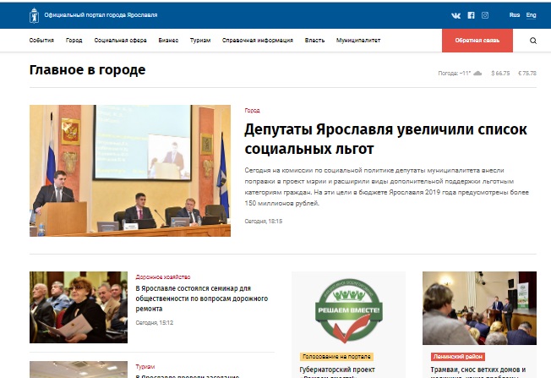Click the timestamp Сегодня, 18:15

click(263, 222)
